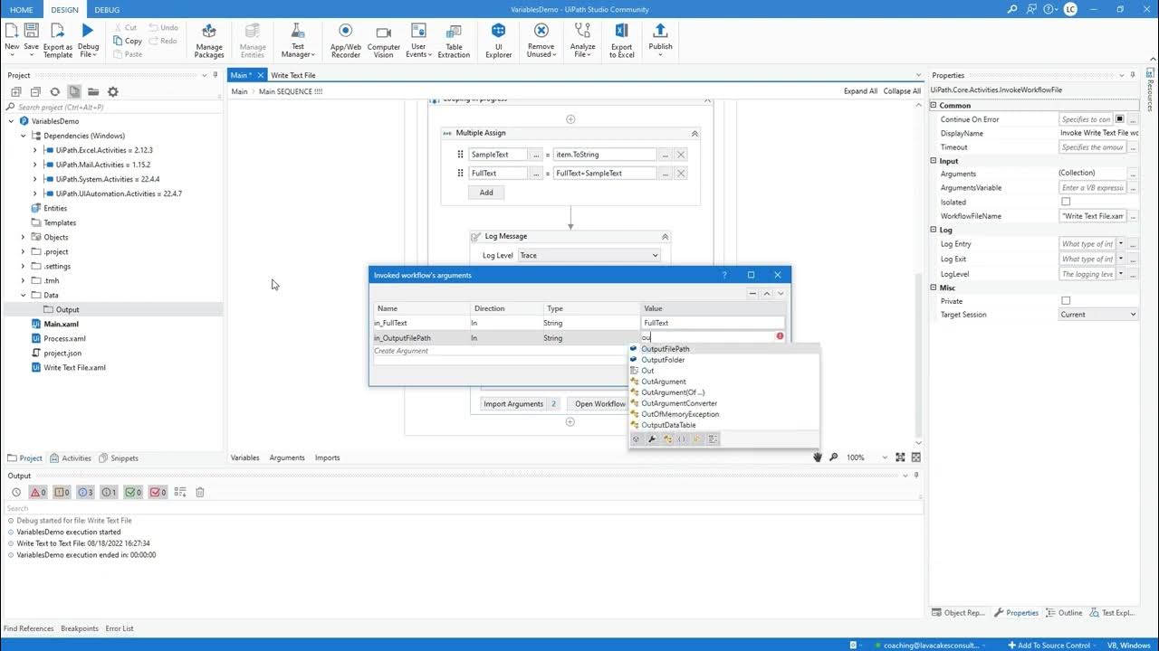Run Debug File from ribbon
This screenshot has width=1159, height=651.
88,41
